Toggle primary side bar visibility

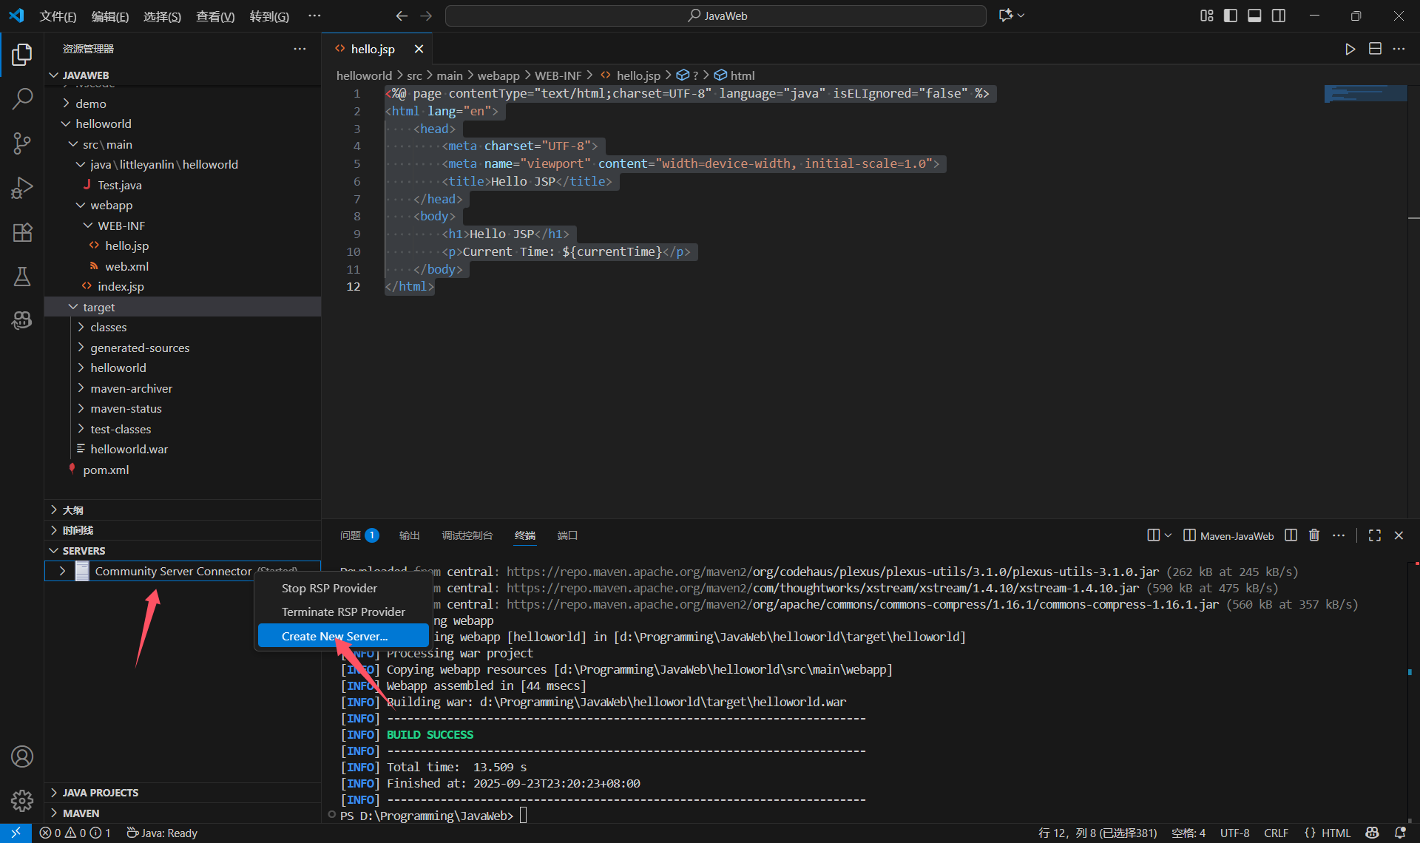(x=1231, y=16)
